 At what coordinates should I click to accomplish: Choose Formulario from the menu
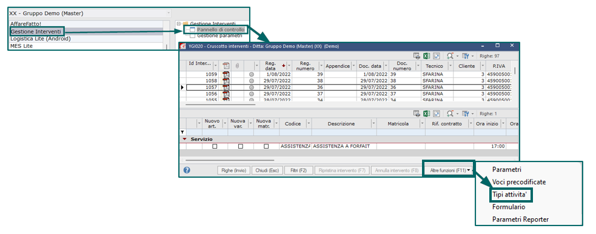click(509, 207)
